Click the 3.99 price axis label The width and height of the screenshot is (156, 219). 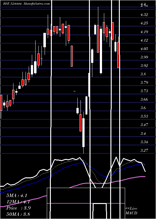144,57
